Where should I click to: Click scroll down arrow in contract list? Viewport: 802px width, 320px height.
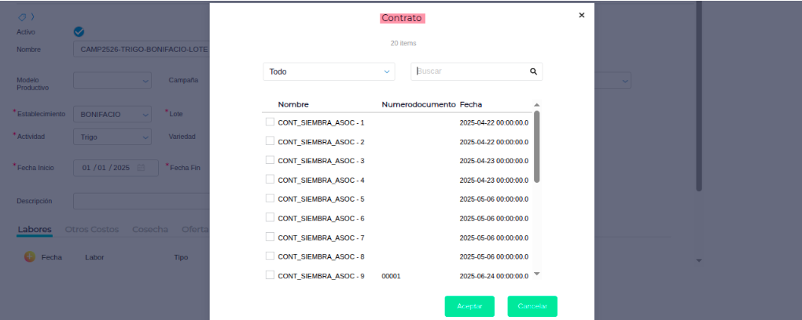537,274
